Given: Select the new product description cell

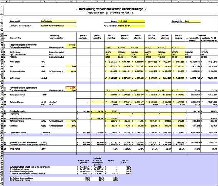Looking at the screenshot, I should 58,26.
